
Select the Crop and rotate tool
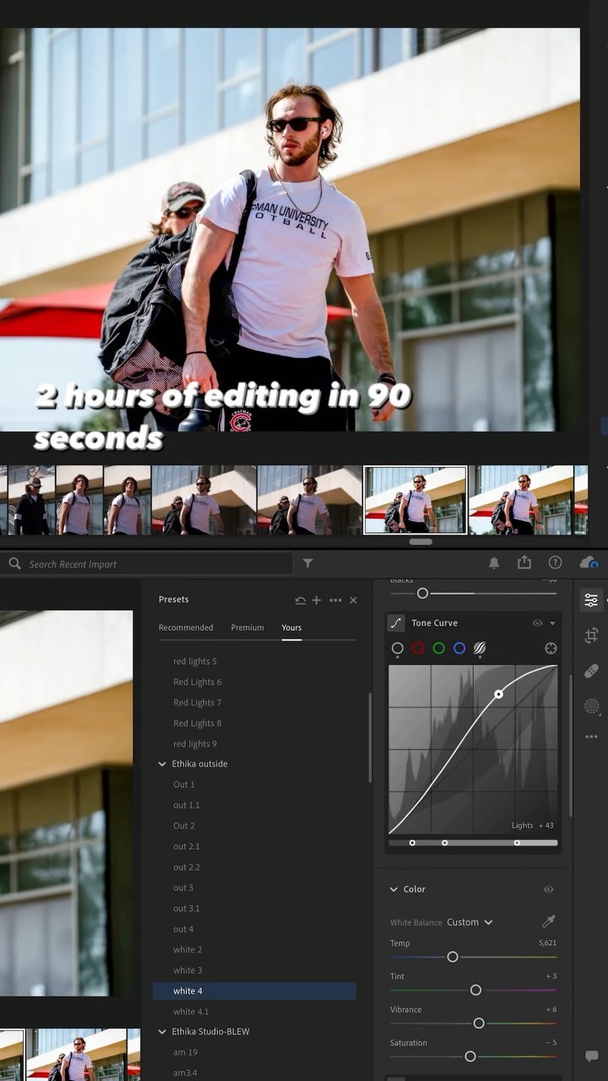[x=591, y=635]
